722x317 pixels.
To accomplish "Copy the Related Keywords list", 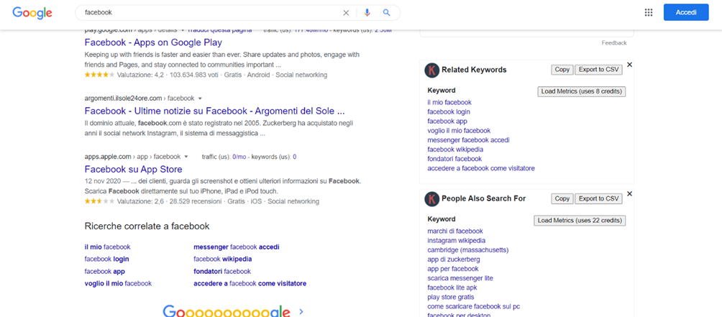I will 562,70.
